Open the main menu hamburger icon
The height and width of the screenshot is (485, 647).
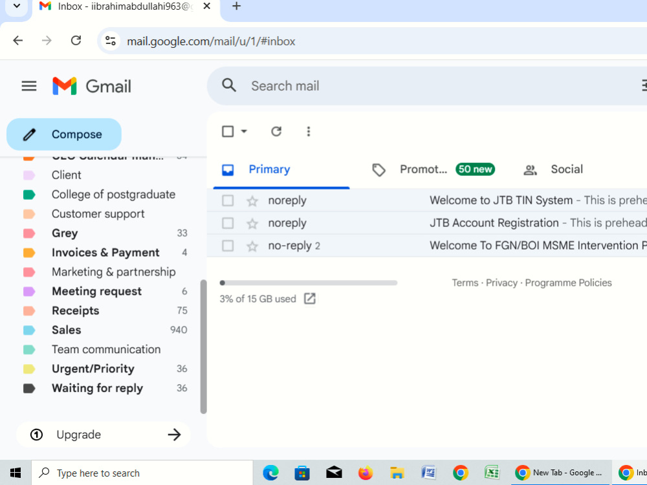(29, 86)
